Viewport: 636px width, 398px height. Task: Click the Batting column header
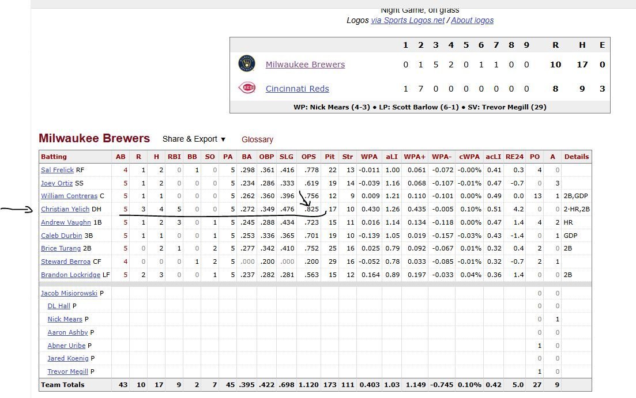tap(54, 157)
